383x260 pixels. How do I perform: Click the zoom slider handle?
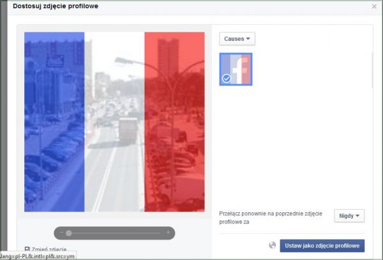pyautogui.click(x=69, y=233)
